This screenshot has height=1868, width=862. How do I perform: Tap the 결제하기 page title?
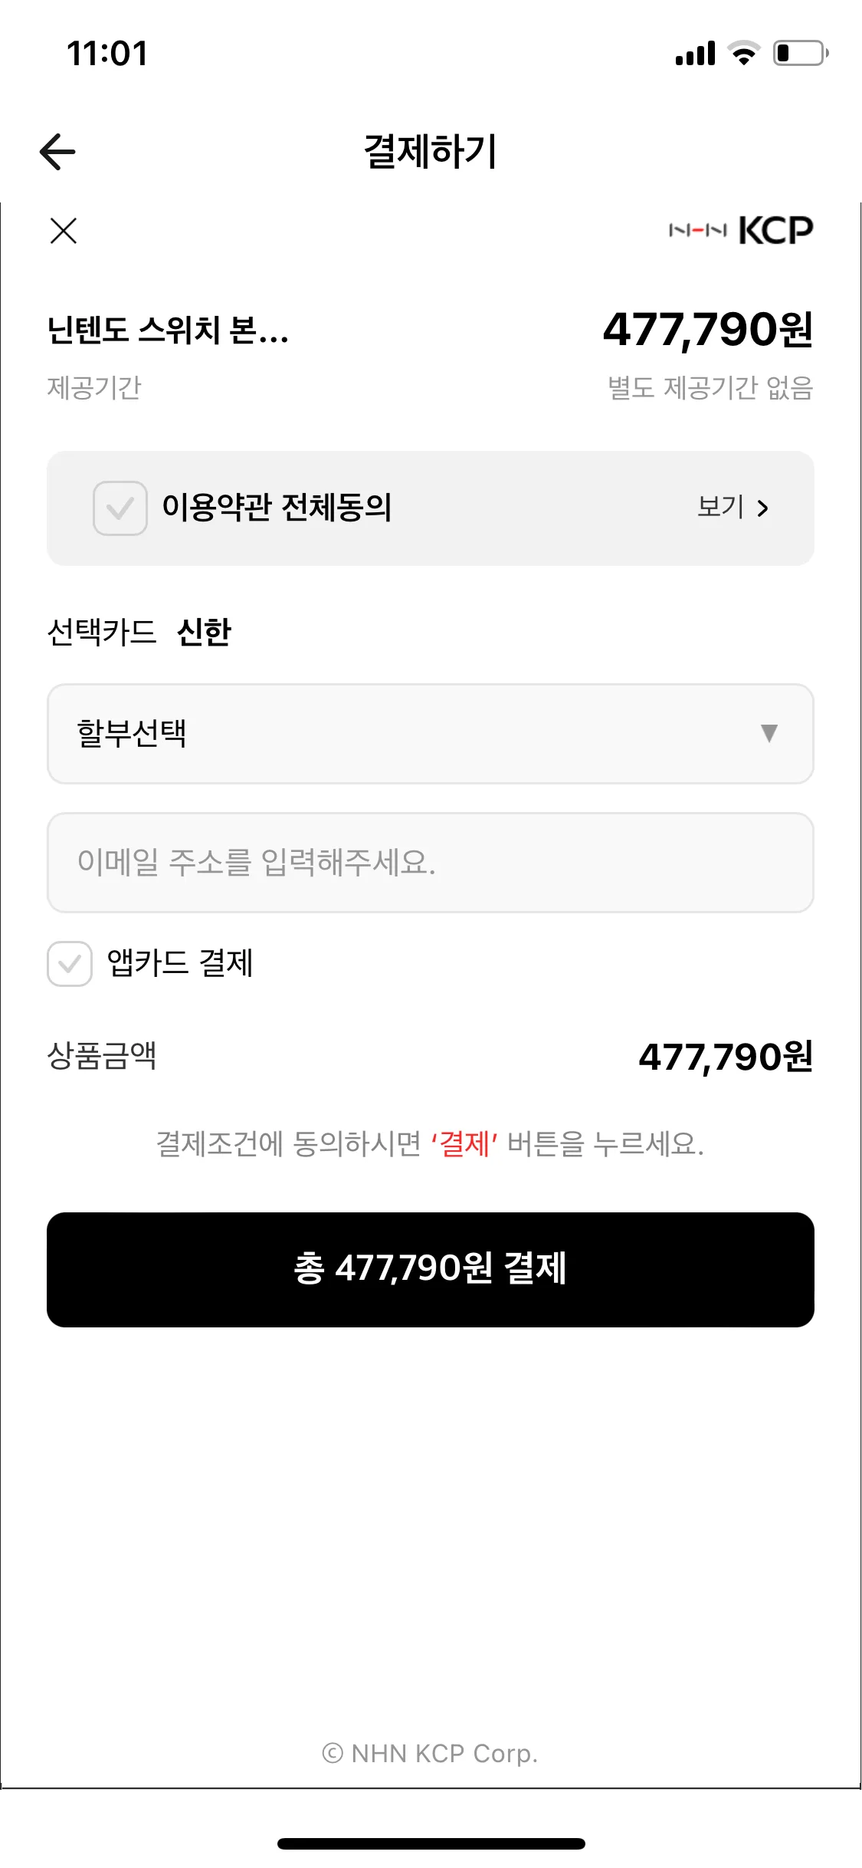pos(431,151)
